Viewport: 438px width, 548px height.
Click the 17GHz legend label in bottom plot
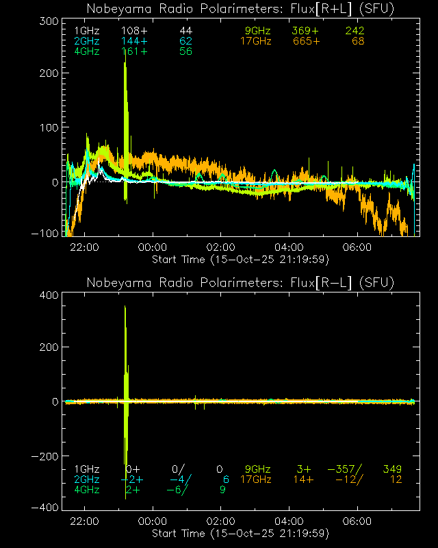pyautogui.click(x=255, y=480)
